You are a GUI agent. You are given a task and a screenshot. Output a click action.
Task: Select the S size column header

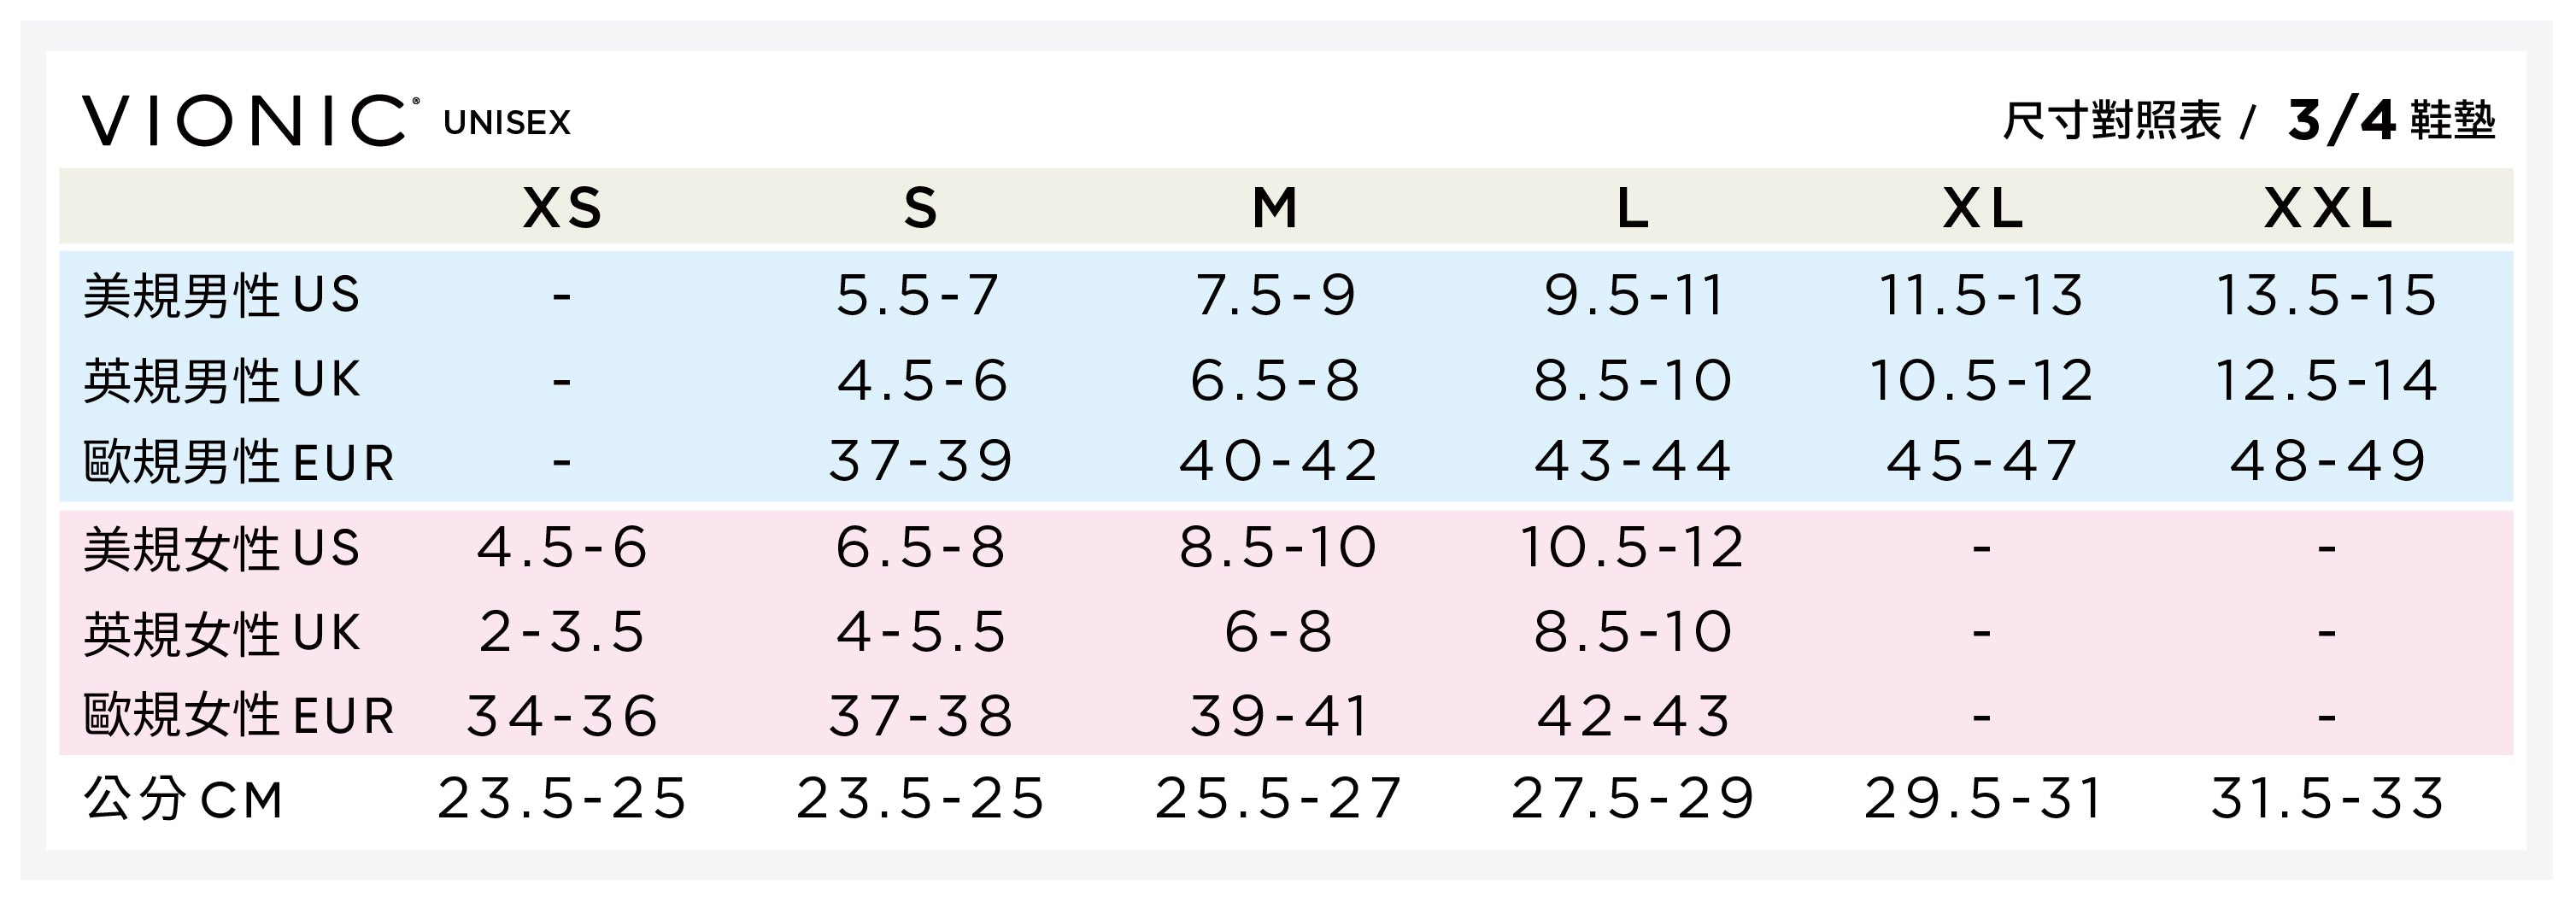921,209
